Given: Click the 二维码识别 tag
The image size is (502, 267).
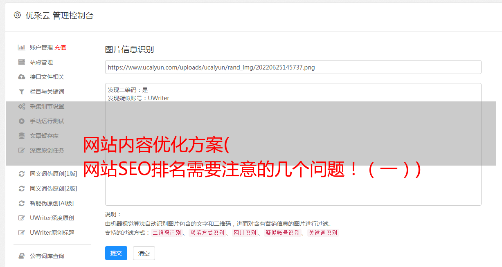Looking at the screenshot, I should 167,233.
